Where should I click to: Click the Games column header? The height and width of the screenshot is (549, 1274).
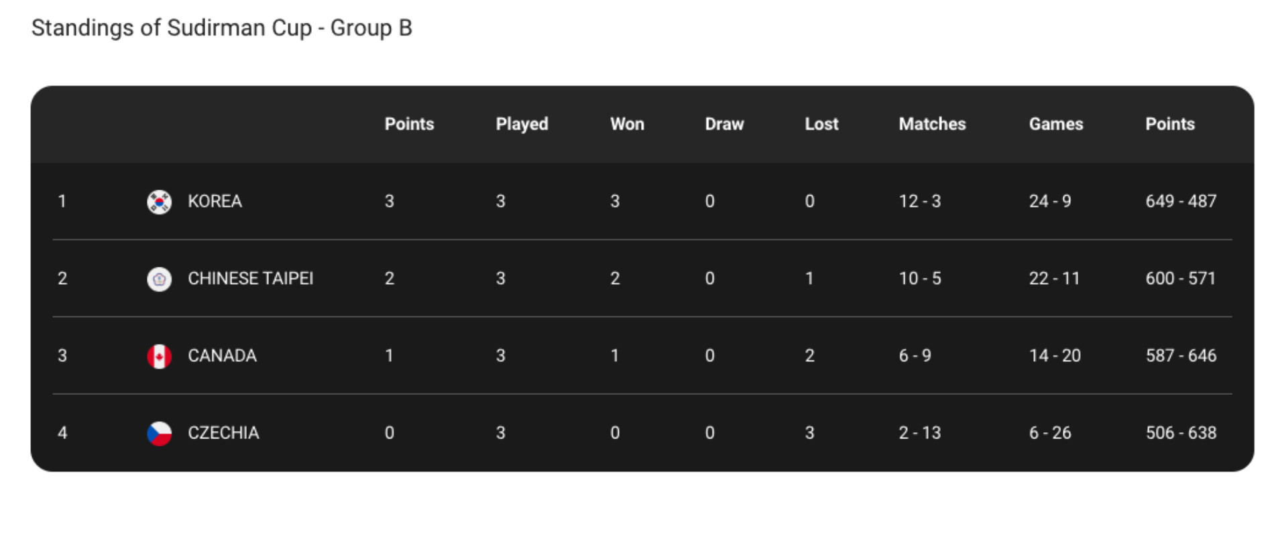[x=1056, y=124]
